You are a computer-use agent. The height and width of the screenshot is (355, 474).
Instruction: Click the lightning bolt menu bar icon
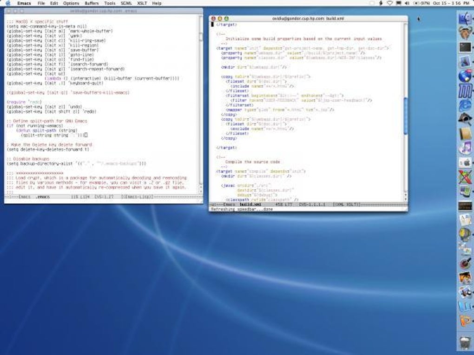click(381, 3)
